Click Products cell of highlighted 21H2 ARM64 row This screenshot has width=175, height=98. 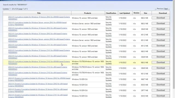click(x=88, y=62)
